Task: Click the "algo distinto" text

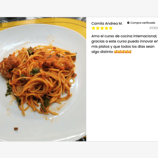Action: 102,52
